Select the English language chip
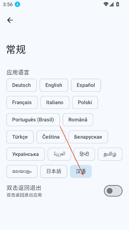Image resolution: width=129 pixels, height=230 pixels. (x=54, y=85)
